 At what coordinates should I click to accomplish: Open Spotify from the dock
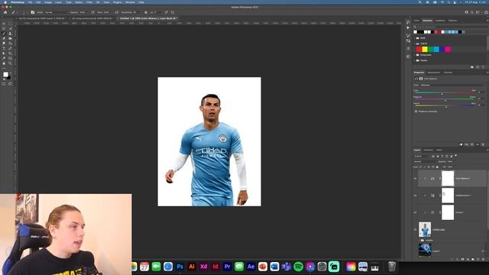298,267
